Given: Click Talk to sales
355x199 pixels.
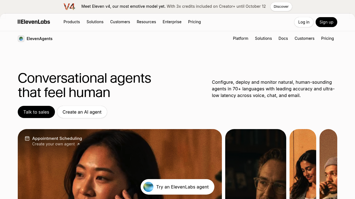Looking at the screenshot, I should point(36,112).
